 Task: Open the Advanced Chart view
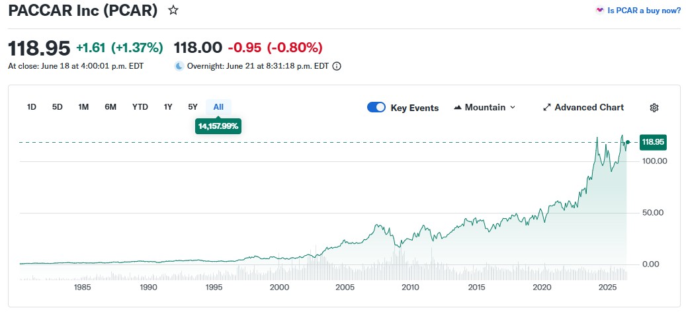click(x=583, y=108)
